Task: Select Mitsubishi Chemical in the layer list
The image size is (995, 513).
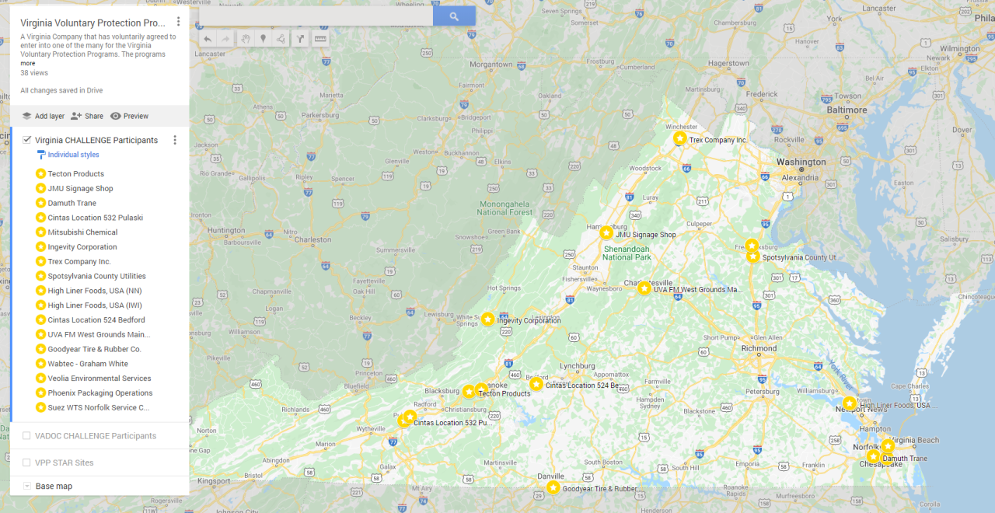Action: coord(82,232)
